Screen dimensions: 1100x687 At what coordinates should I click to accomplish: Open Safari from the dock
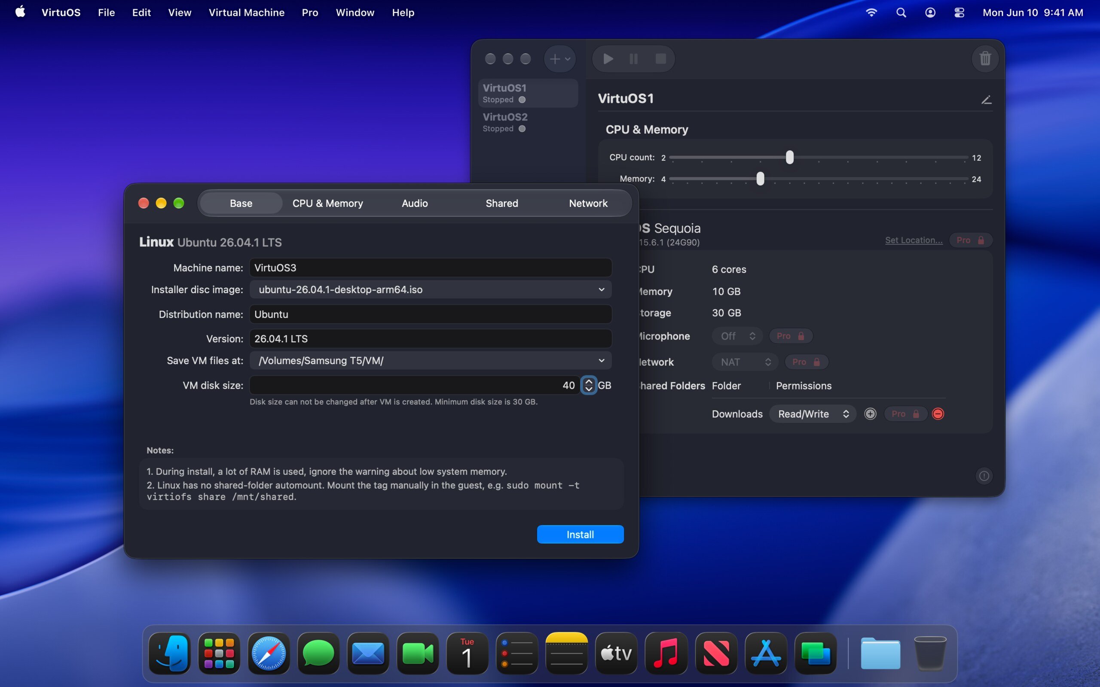tap(269, 653)
